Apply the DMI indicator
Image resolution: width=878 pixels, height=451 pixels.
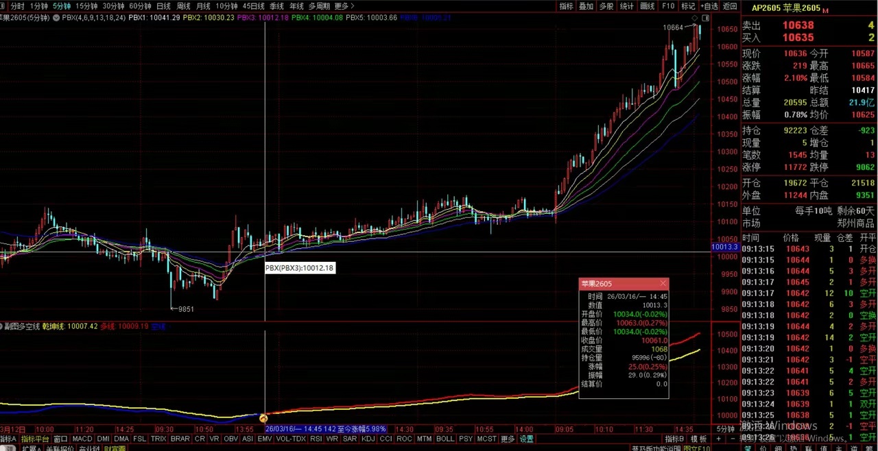pos(103,439)
